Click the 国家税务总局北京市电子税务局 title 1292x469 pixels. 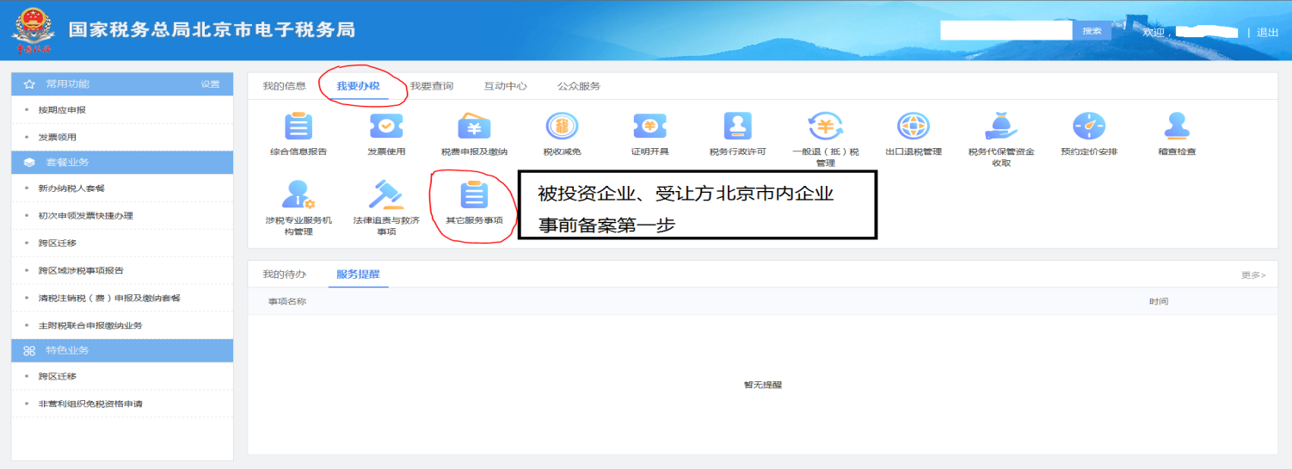(212, 30)
